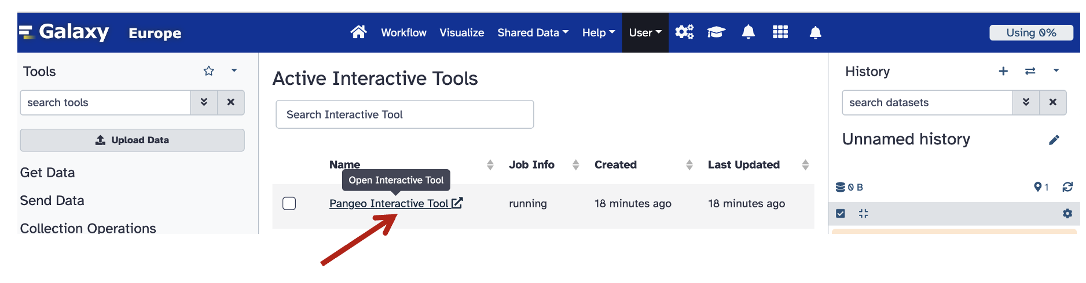Click external link icon next to Pangeo

(457, 203)
